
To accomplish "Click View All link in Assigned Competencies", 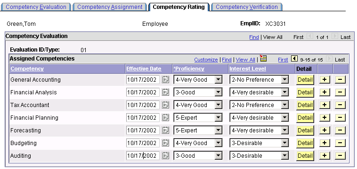I will [x=245, y=60].
